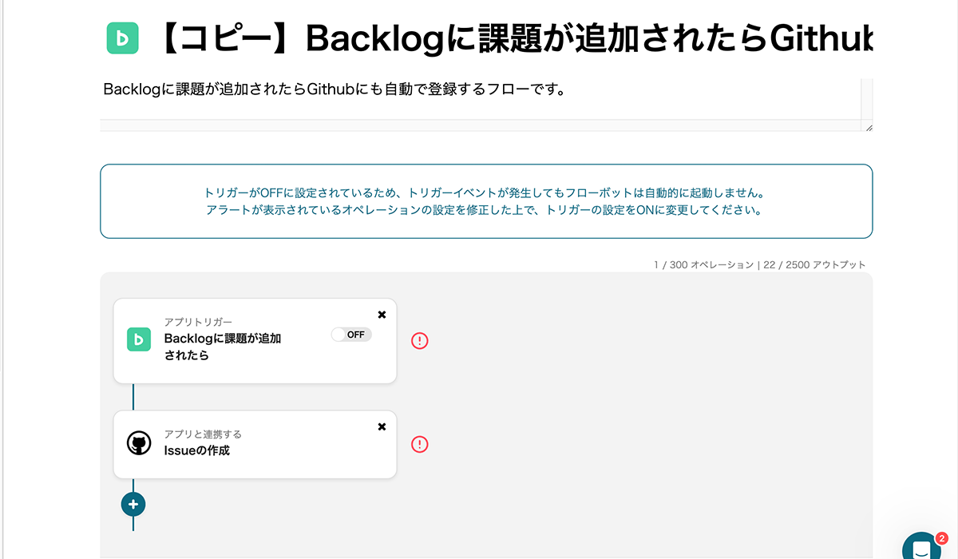Click the アプリトリガー label
The width and height of the screenshot is (958, 559).
click(x=199, y=322)
